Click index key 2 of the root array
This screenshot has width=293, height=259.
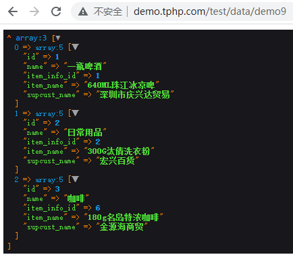pyautogui.click(x=16, y=179)
